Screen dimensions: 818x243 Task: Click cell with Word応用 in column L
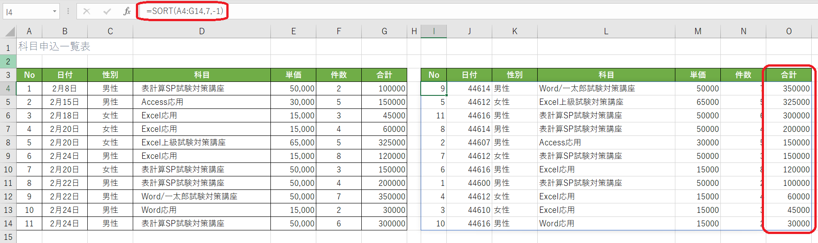click(x=606, y=224)
